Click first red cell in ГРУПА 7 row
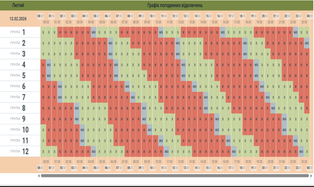Viewport: 314px width, 187px height. point(43,97)
